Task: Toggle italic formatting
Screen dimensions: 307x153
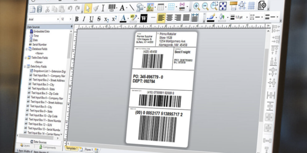Action: 84,19
